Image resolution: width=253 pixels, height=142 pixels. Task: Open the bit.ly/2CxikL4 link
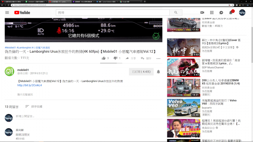tap(30, 85)
